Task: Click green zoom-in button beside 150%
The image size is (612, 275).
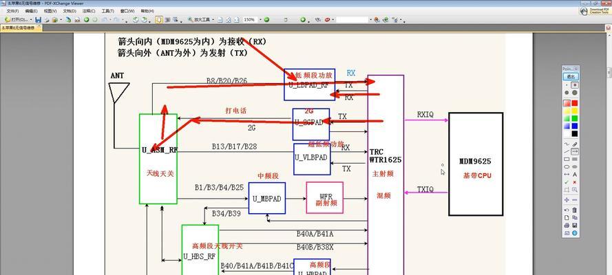Action: [266, 19]
